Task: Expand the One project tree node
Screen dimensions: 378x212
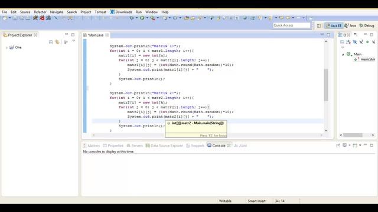Action: (6, 48)
